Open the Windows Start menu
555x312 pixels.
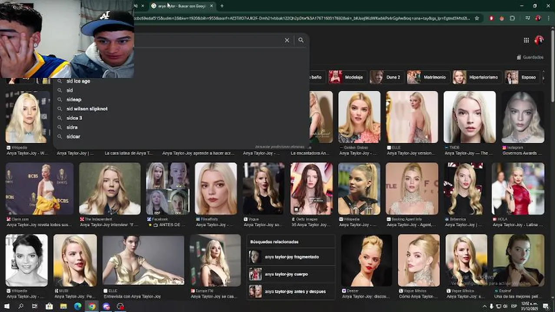[x=7, y=306]
